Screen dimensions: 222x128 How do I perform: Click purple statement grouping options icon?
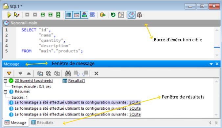[92, 15]
